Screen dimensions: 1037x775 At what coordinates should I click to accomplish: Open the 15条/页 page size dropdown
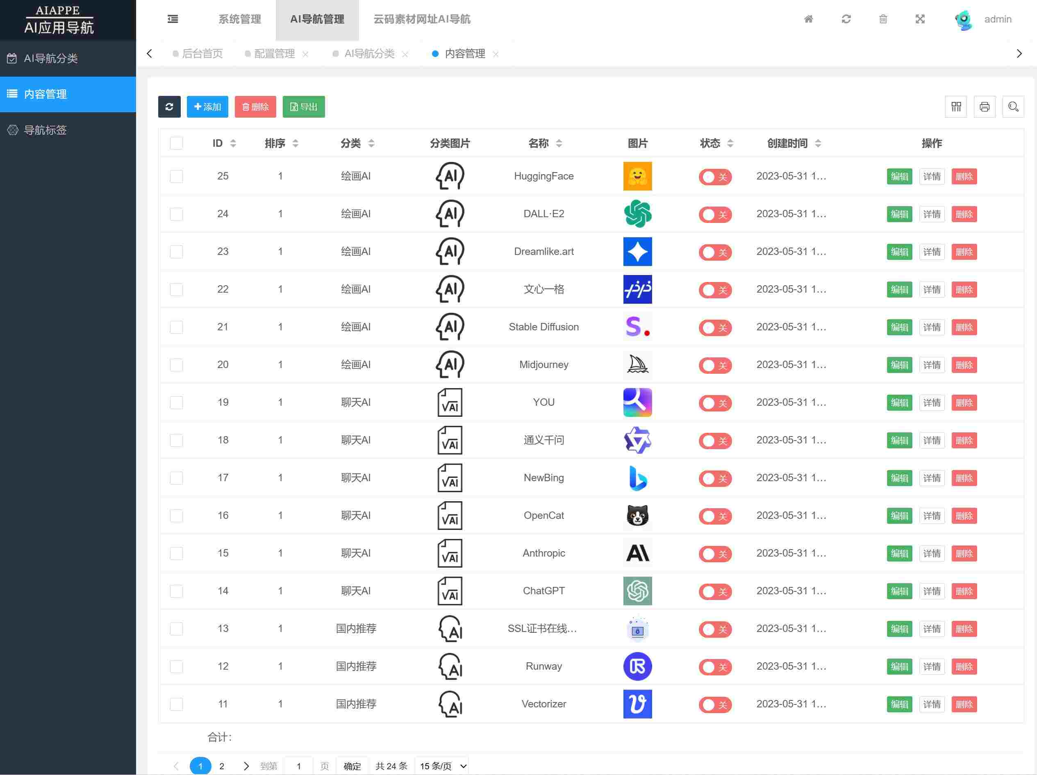coord(441,766)
